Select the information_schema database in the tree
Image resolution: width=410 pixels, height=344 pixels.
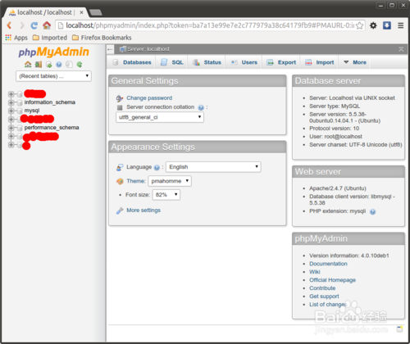(x=50, y=102)
